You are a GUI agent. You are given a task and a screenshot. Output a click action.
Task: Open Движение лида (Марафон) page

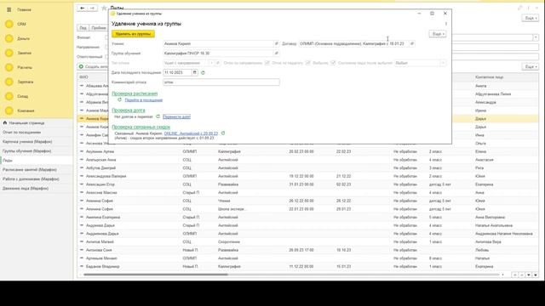pos(26,189)
